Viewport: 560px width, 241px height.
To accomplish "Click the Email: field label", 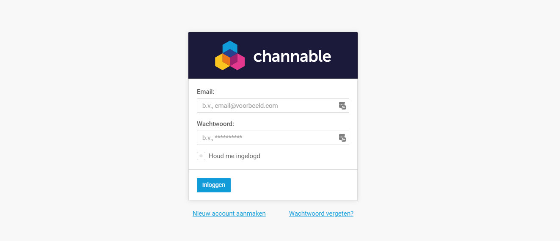I will [x=206, y=92].
